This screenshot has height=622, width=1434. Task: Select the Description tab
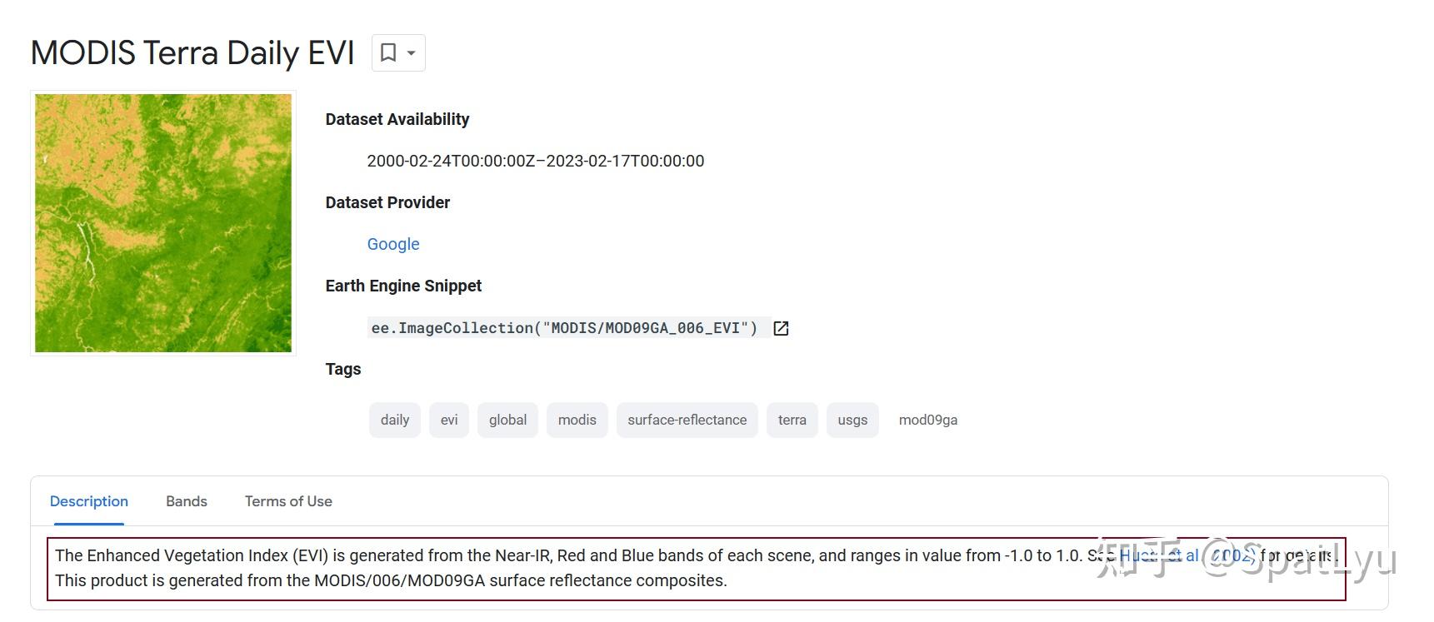(x=89, y=501)
